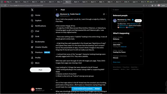Click Reload on the new version banner
Image resolution: width=167 pixels, height=94 pixels.
97,89
